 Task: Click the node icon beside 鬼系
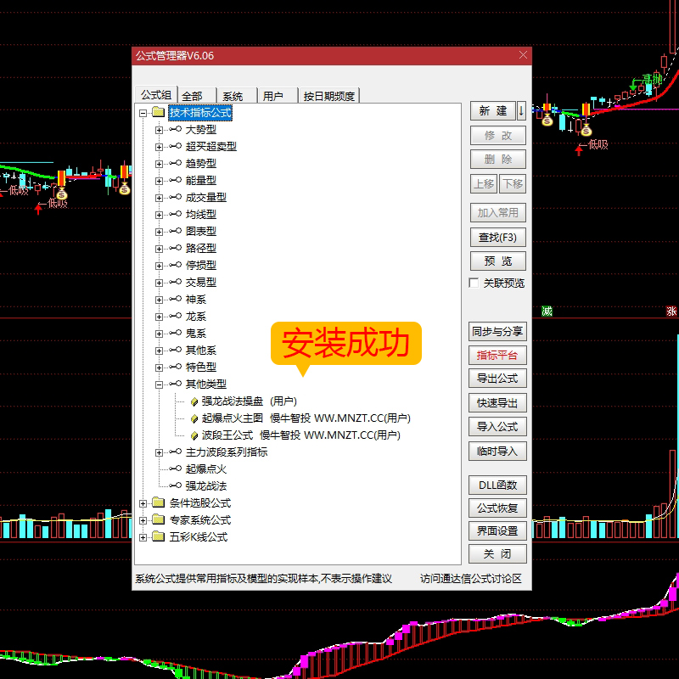[x=176, y=333]
